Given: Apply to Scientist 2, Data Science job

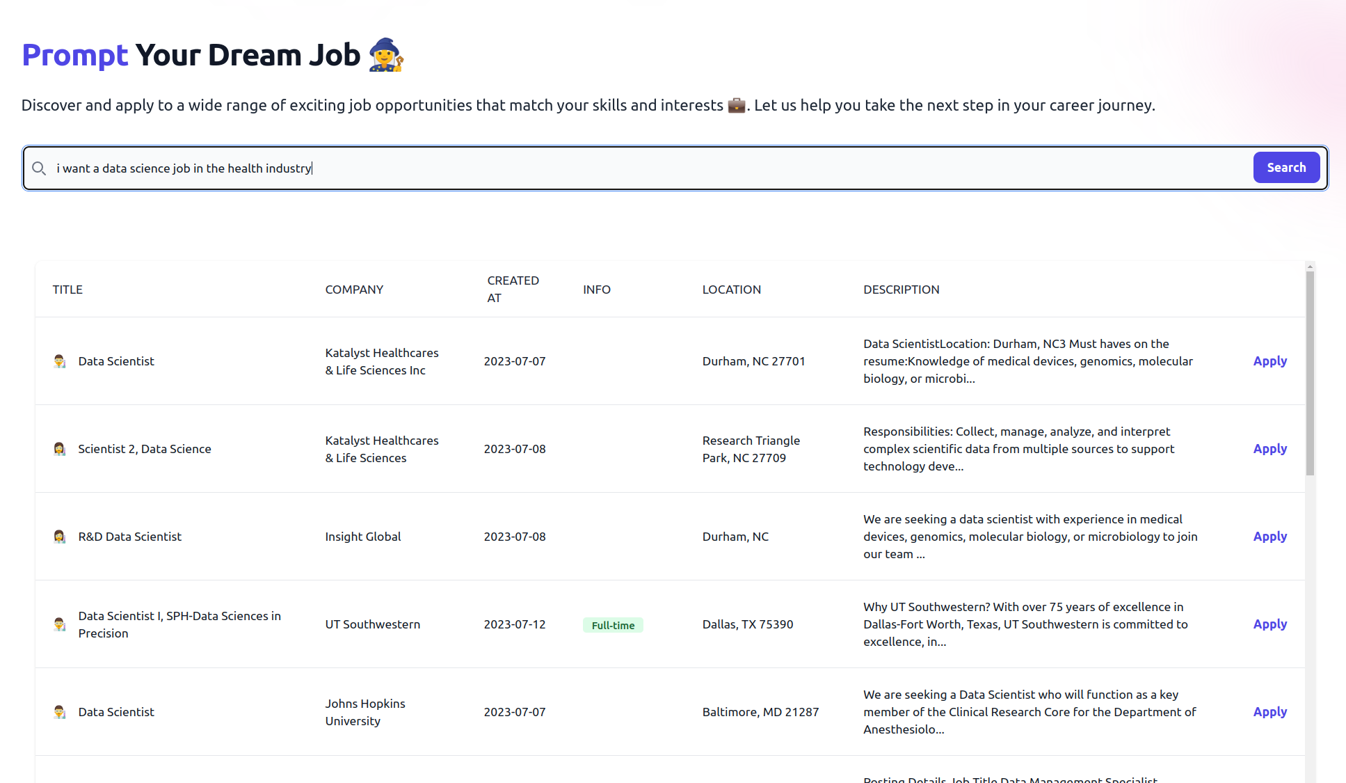Looking at the screenshot, I should click(x=1269, y=449).
